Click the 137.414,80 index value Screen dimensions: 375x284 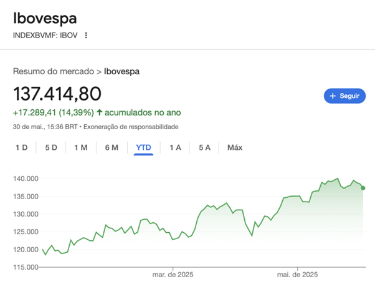coord(57,94)
